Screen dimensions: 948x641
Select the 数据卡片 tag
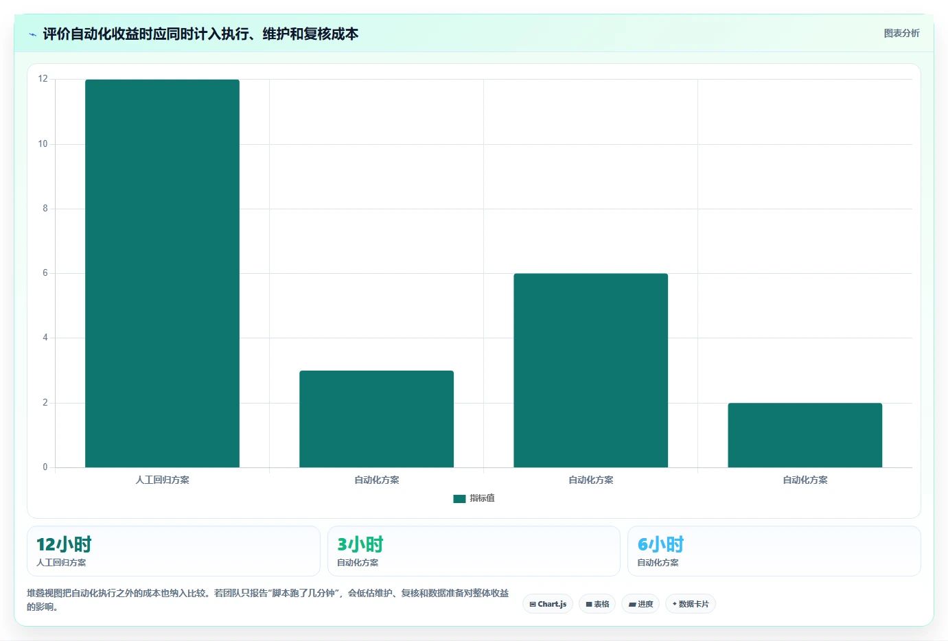[x=691, y=604]
